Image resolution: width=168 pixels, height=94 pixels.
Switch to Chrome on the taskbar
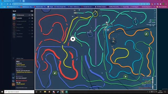click(62, 92)
